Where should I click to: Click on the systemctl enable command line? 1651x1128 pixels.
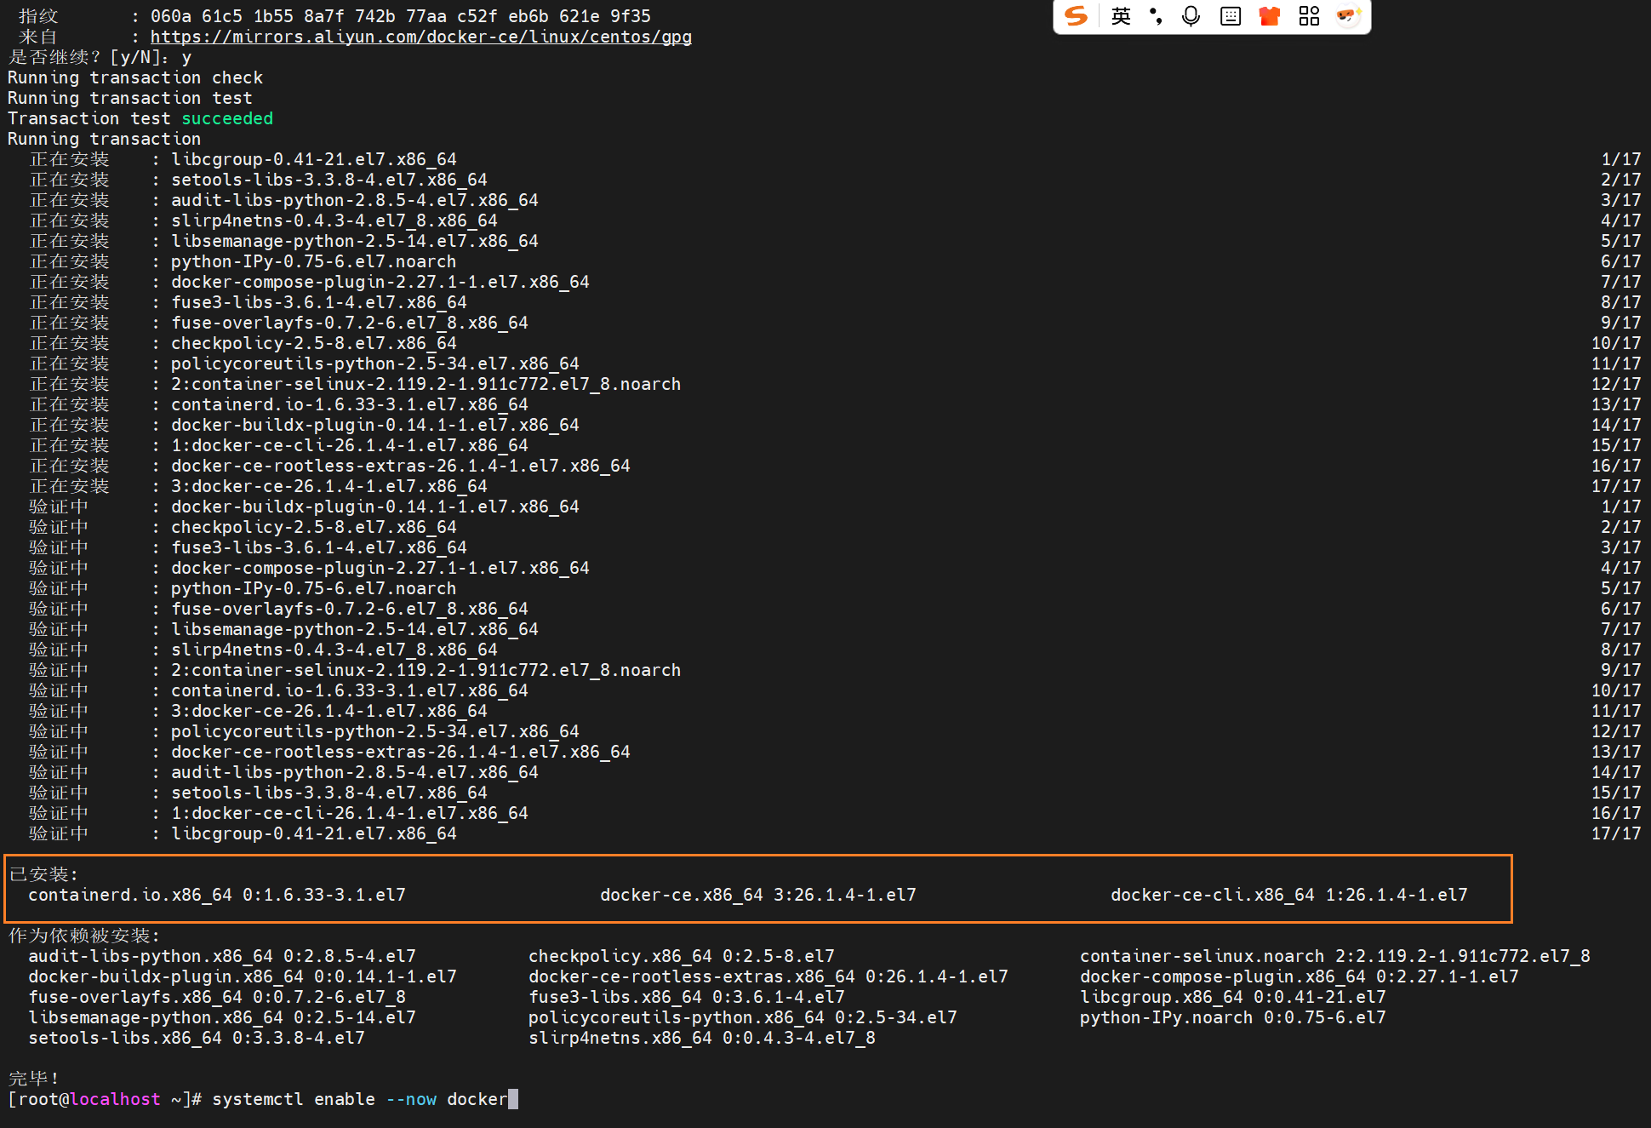[x=359, y=1099]
